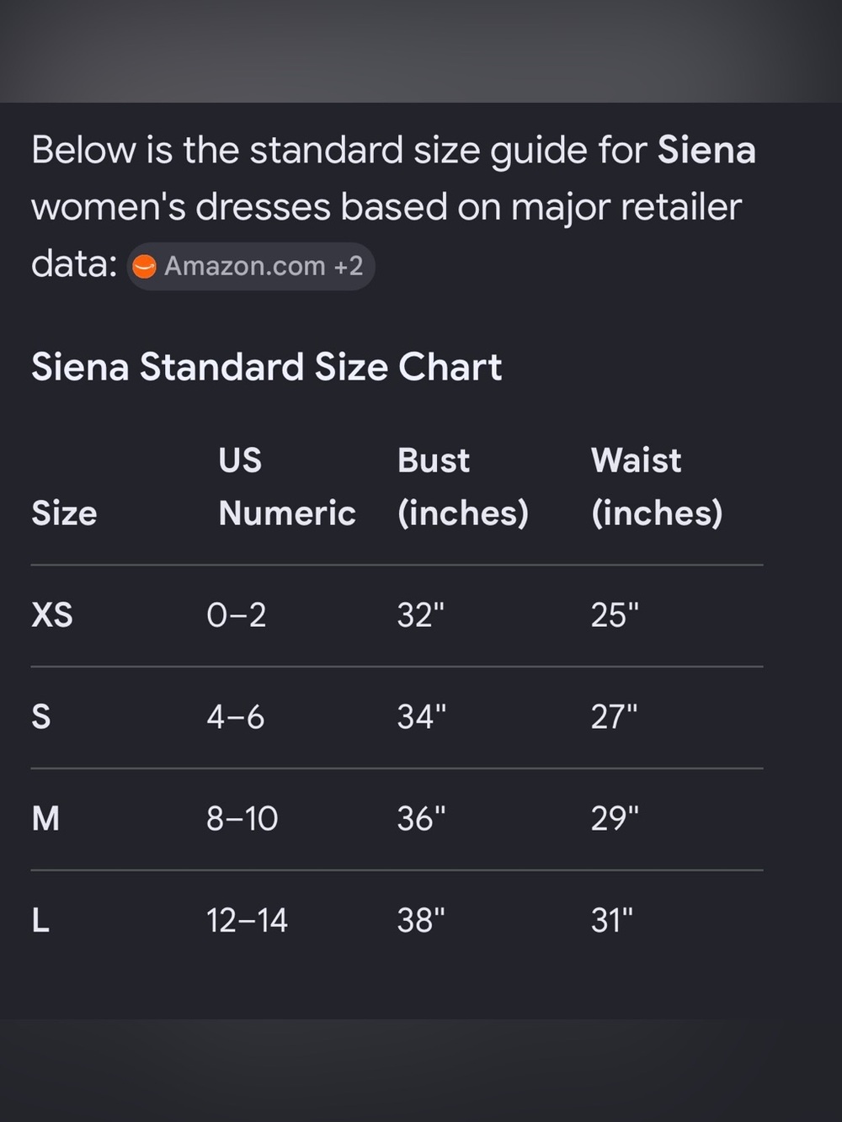
Task: Click the 0–2 numeric size cell
Action: point(237,615)
